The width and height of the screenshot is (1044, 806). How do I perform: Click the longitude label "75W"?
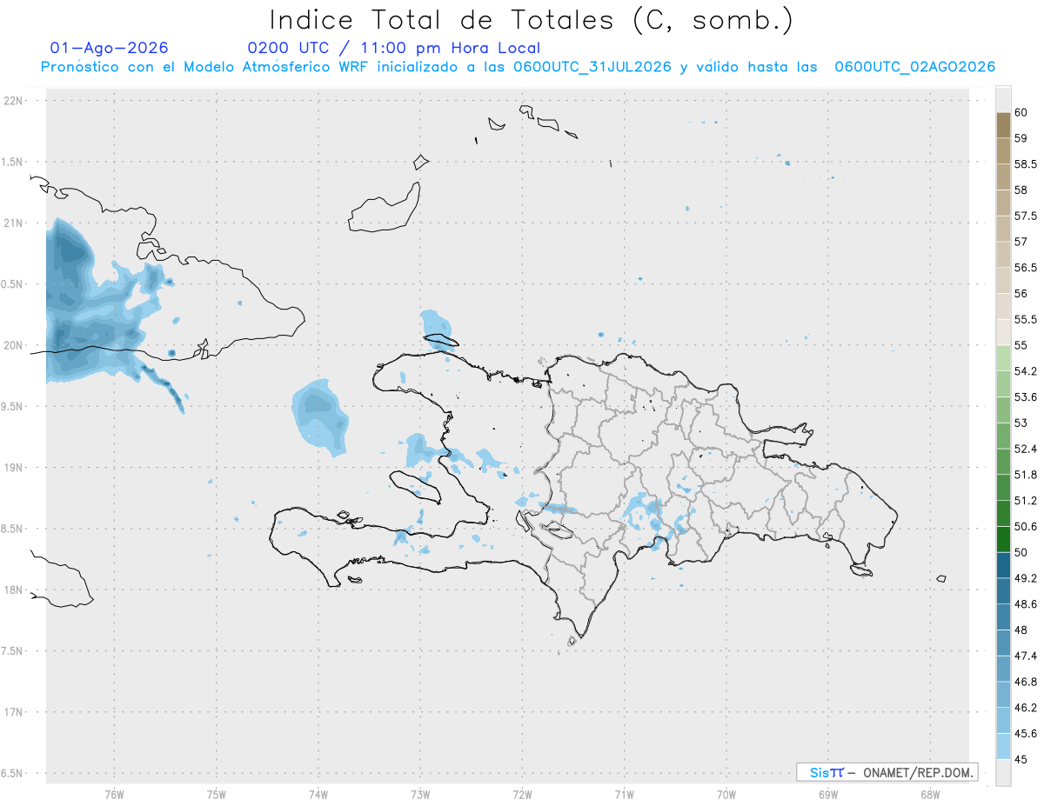click(x=216, y=795)
